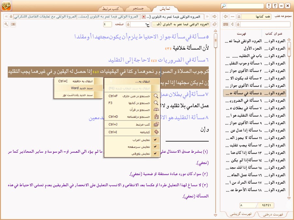
Task: Select جستجو در قرآن menu item
Action: [x=132, y=110]
